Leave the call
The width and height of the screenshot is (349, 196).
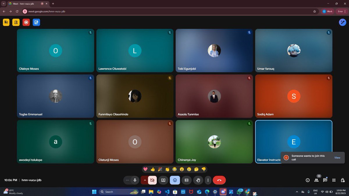click(219, 180)
